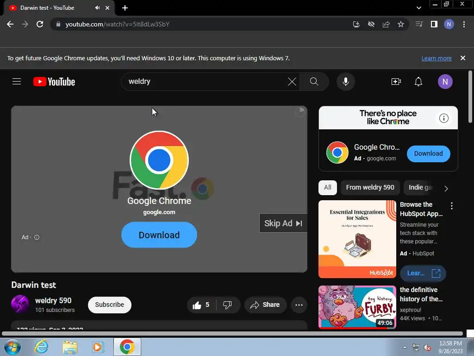This screenshot has width=474, height=356.
Task: Click the info icon on Chrome ad banner
Action: pyautogui.click(x=444, y=118)
